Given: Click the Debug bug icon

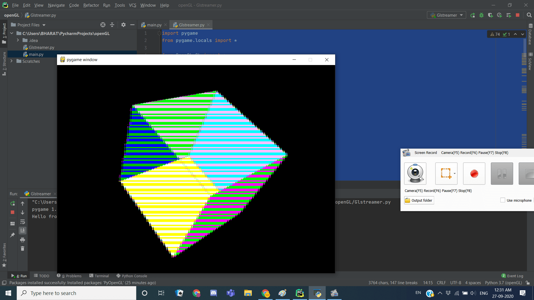Looking at the screenshot, I should click(481, 15).
